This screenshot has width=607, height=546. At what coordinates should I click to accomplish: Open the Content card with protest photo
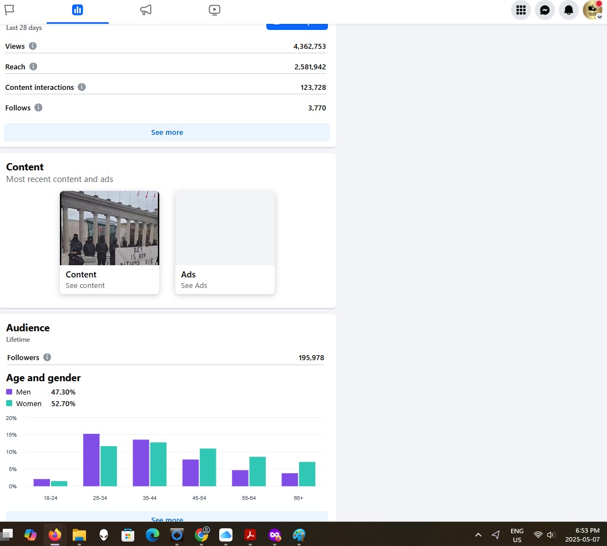pos(109,242)
